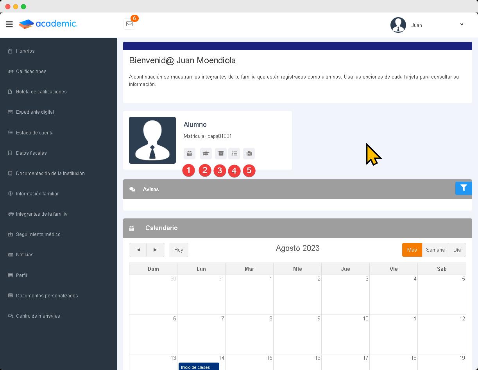Switch calendar to Día view
478x370 pixels.
[457, 250]
